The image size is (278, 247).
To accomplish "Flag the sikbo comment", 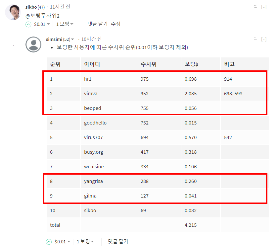I will 255,7.
